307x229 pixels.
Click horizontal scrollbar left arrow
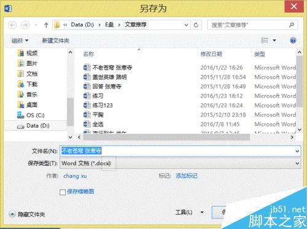click(x=79, y=137)
